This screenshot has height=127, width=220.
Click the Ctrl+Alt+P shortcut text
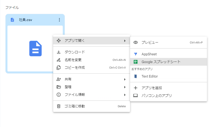[x=196, y=43]
